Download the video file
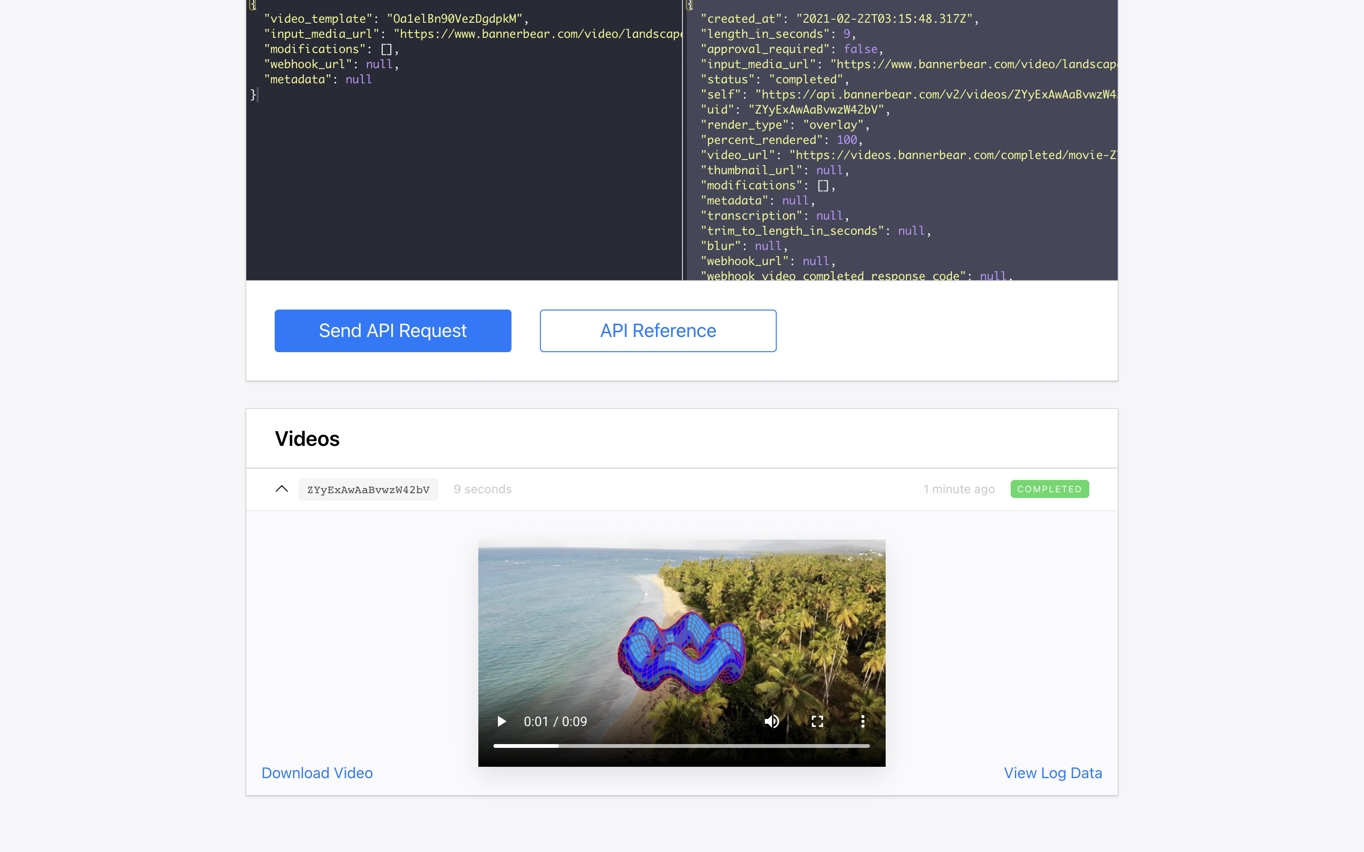The height and width of the screenshot is (852, 1364). [317, 772]
